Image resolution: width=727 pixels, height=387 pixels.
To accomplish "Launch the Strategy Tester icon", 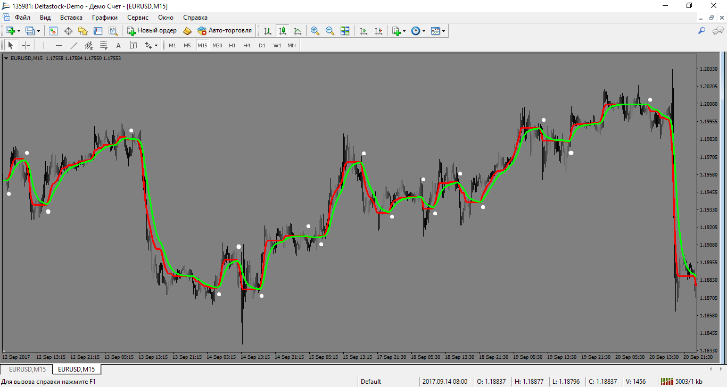I will pos(113,31).
